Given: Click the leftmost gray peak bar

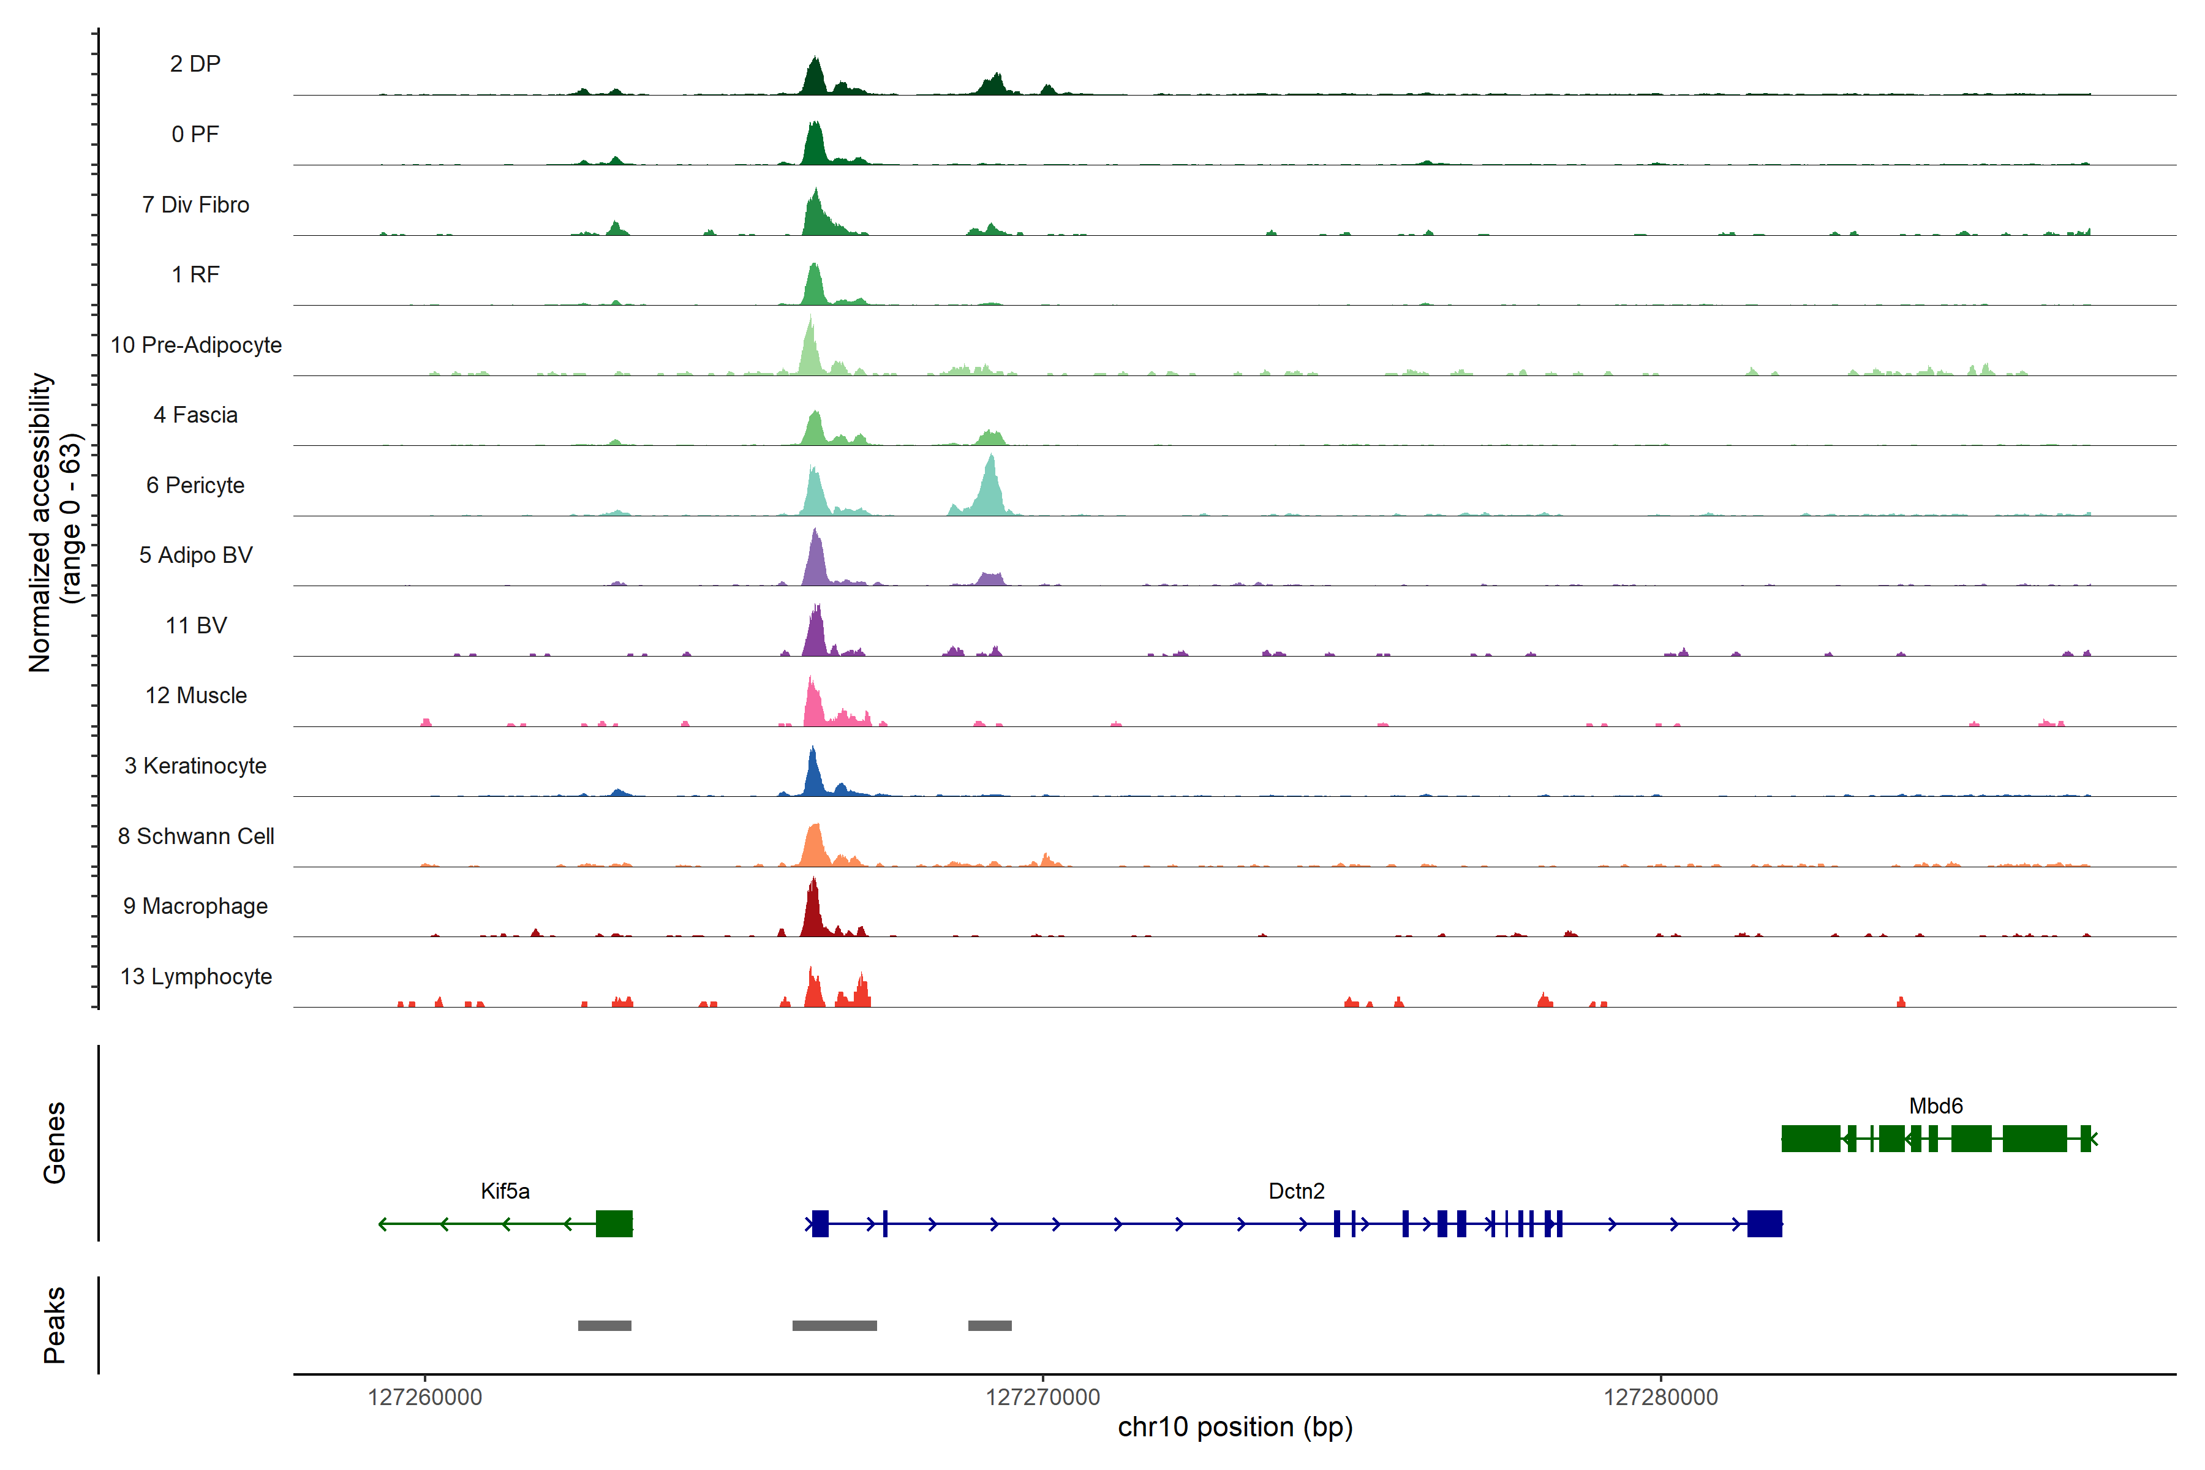Looking at the screenshot, I should click(x=605, y=1325).
